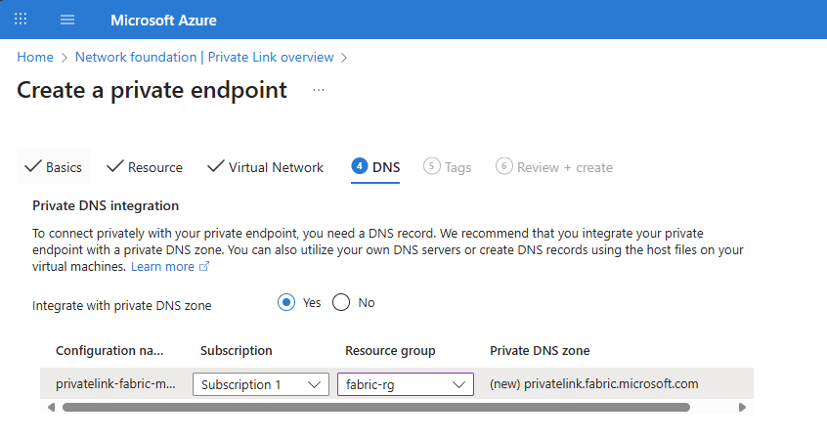Click the breadcrumb chevron after Private Link overview
Screen dimensions: 827x441
[x=344, y=58]
